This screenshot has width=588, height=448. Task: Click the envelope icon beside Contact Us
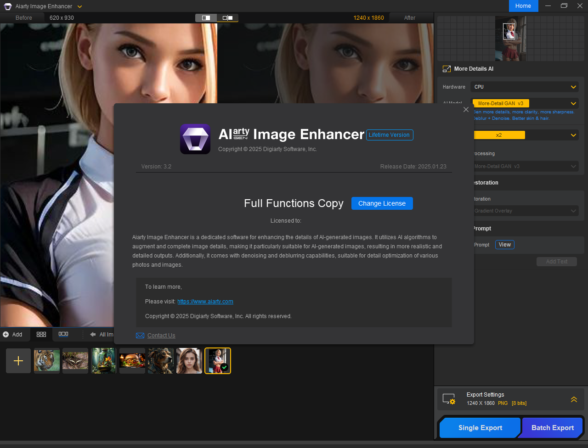tap(140, 336)
